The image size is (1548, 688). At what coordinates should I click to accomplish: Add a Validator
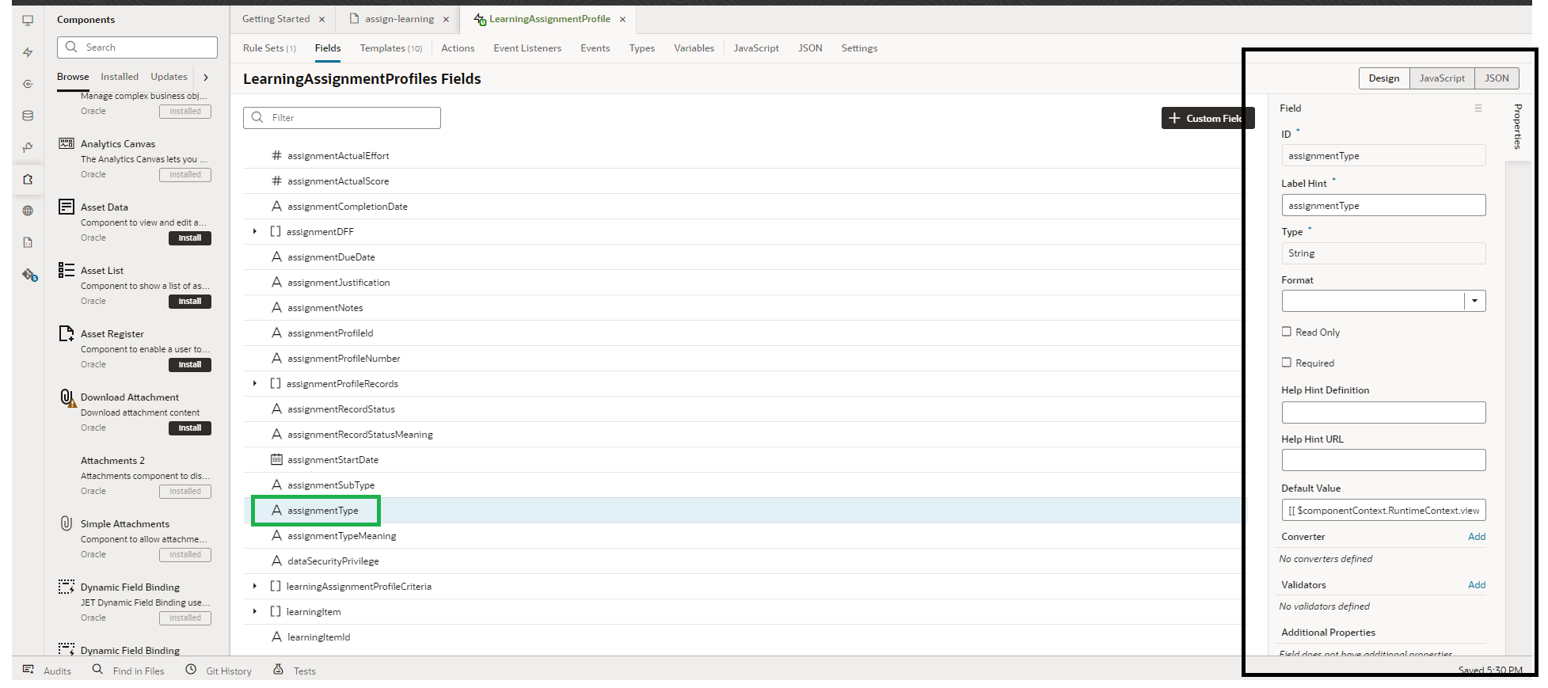1477,585
